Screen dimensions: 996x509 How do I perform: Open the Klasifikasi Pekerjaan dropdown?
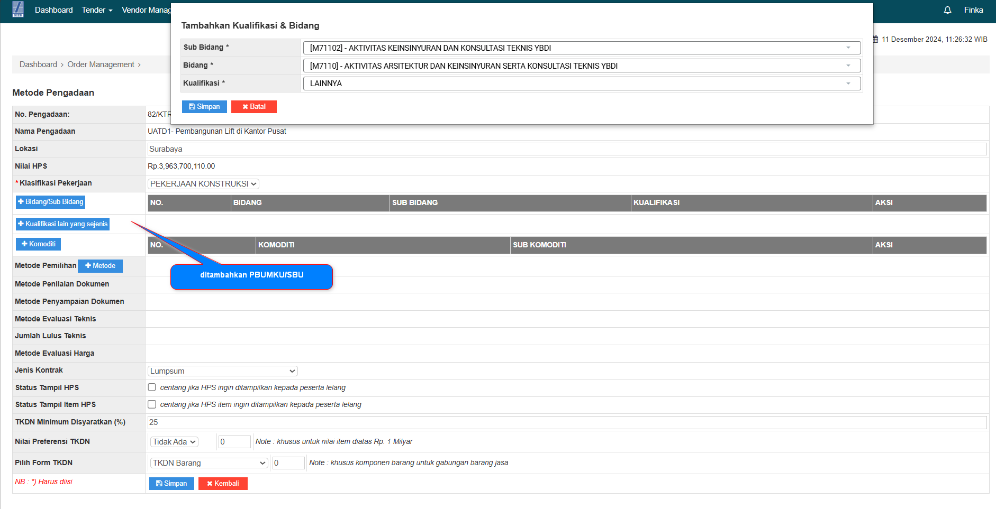(x=203, y=184)
